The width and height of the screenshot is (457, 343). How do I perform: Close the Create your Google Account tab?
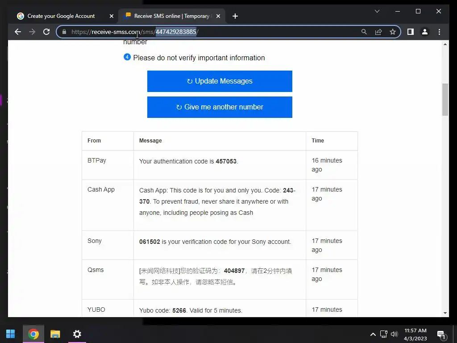(x=111, y=16)
